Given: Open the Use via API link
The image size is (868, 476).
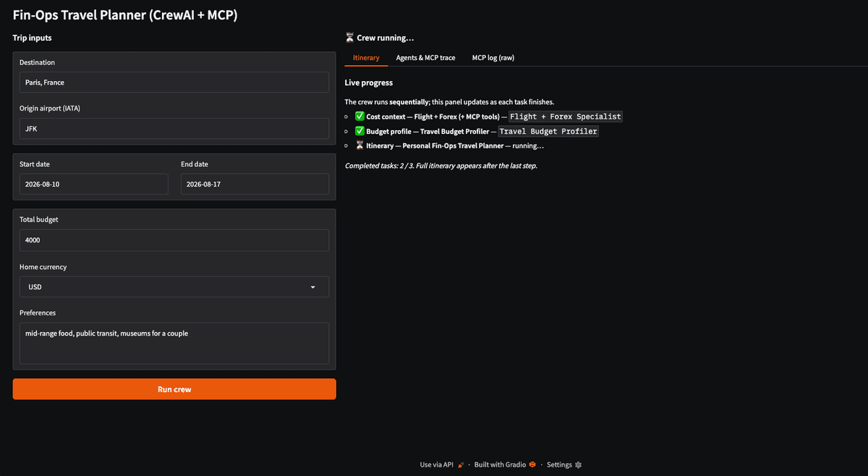Looking at the screenshot, I should [441, 464].
